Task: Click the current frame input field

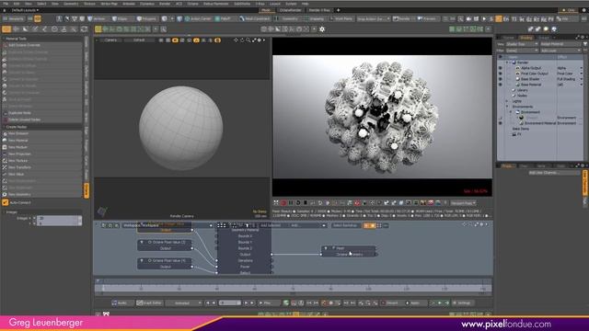Action: coord(230,302)
